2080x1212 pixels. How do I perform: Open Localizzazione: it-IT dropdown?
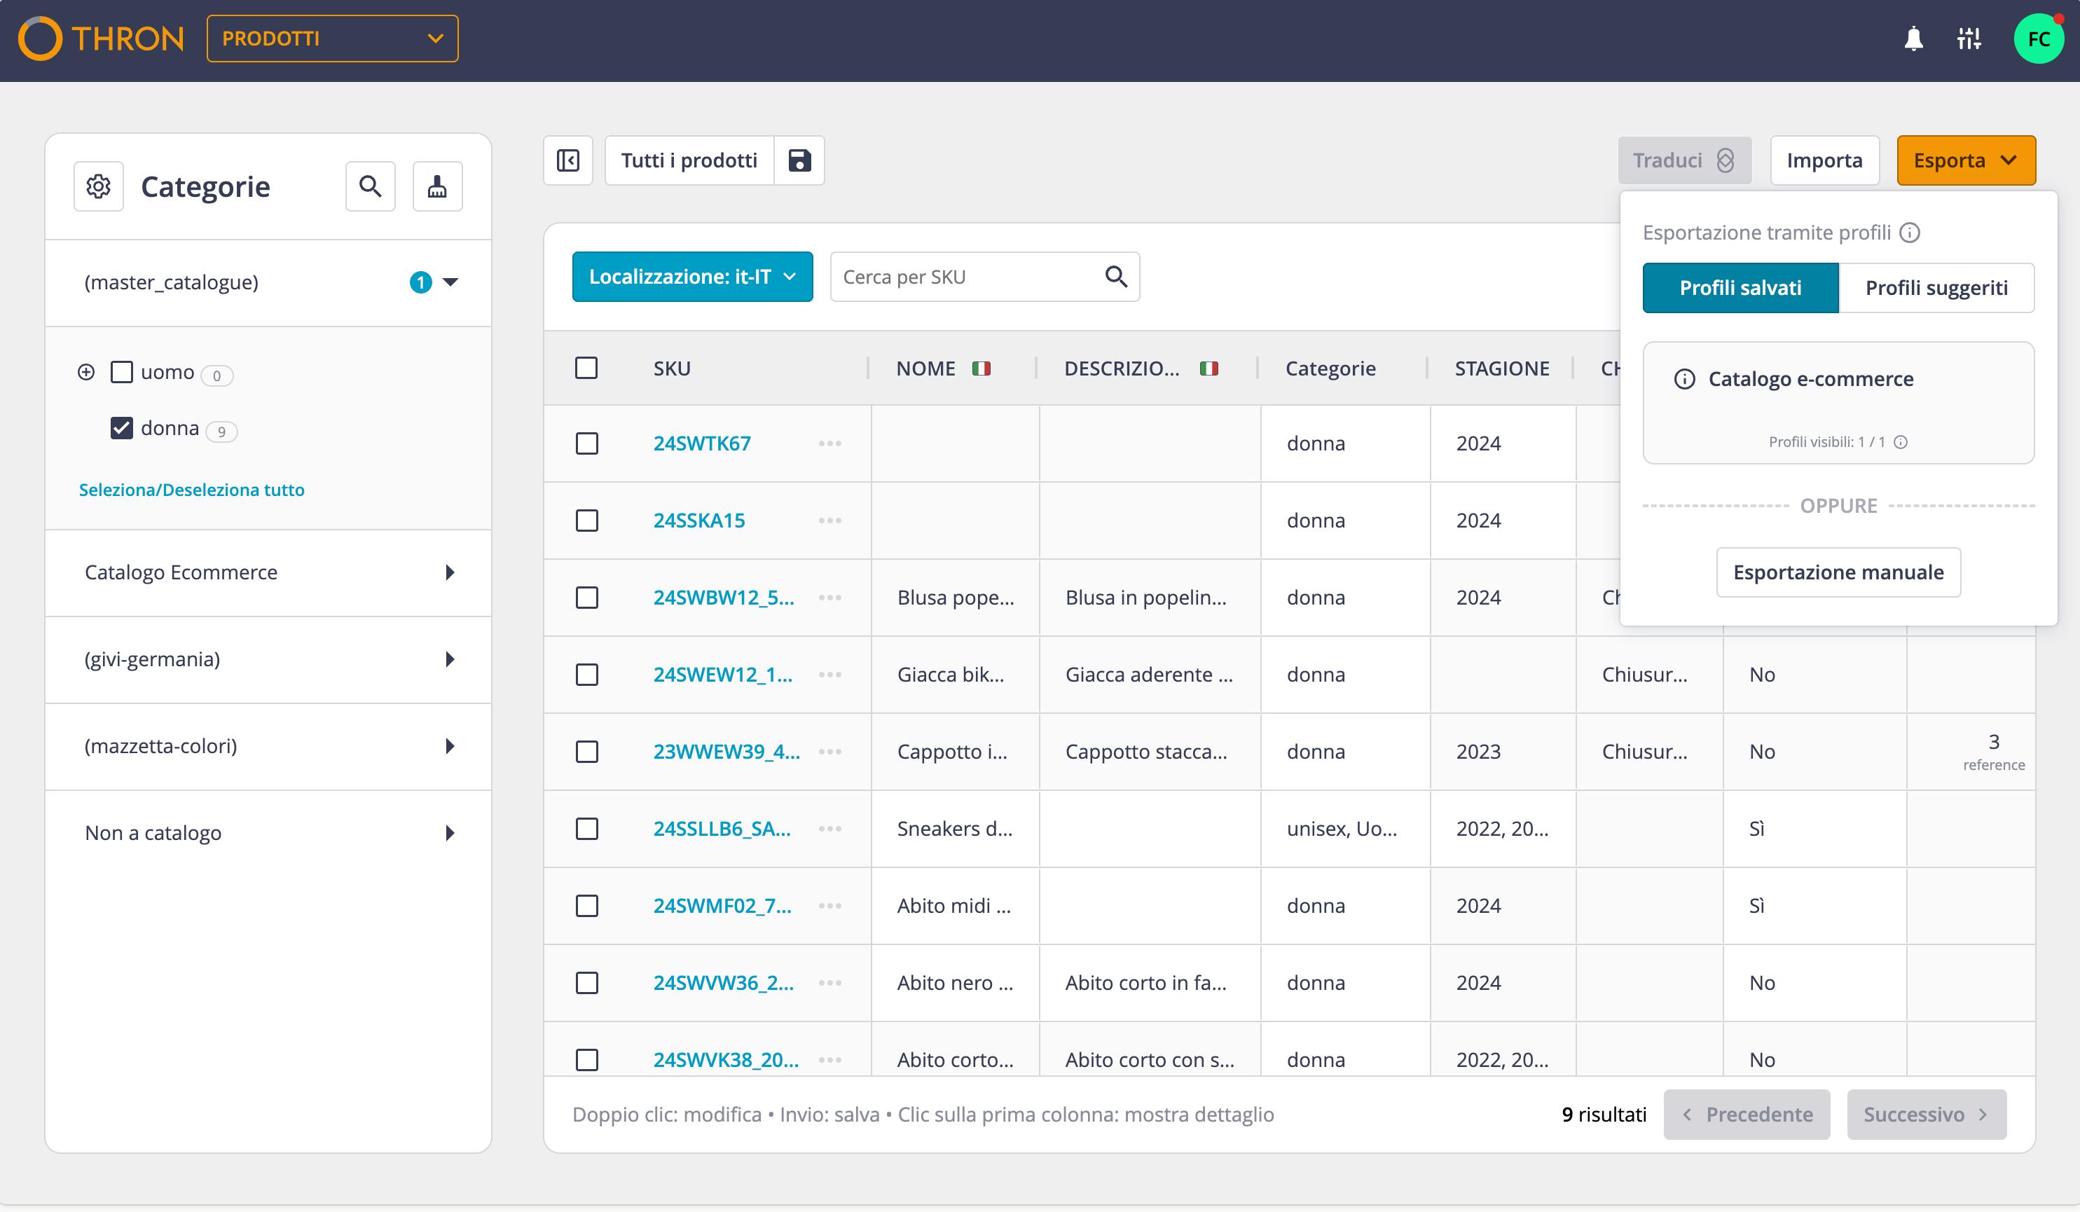click(x=692, y=277)
